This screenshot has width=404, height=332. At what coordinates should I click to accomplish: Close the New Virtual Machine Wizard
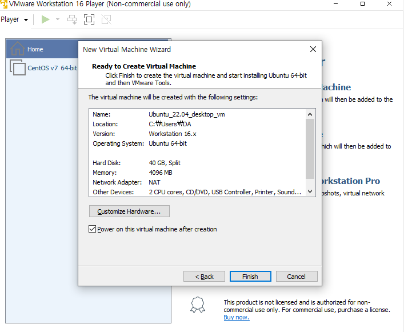pos(313,49)
